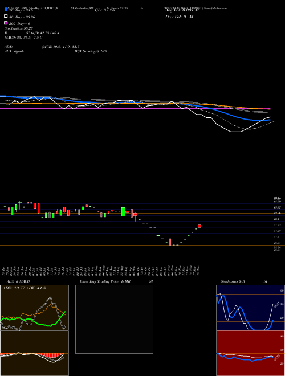The image size is (285, 376).
Task: Click the 'Avg Vol: 0.001 M' value
Action: (182, 10)
